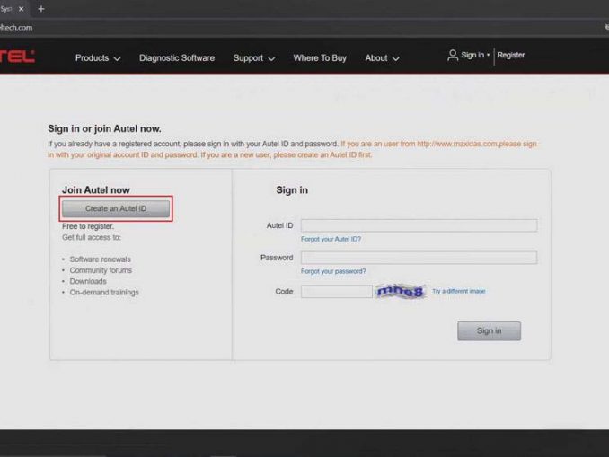Viewport: 609px width, 457px height.
Task: Open Where To Buy page
Action: (320, 58)
